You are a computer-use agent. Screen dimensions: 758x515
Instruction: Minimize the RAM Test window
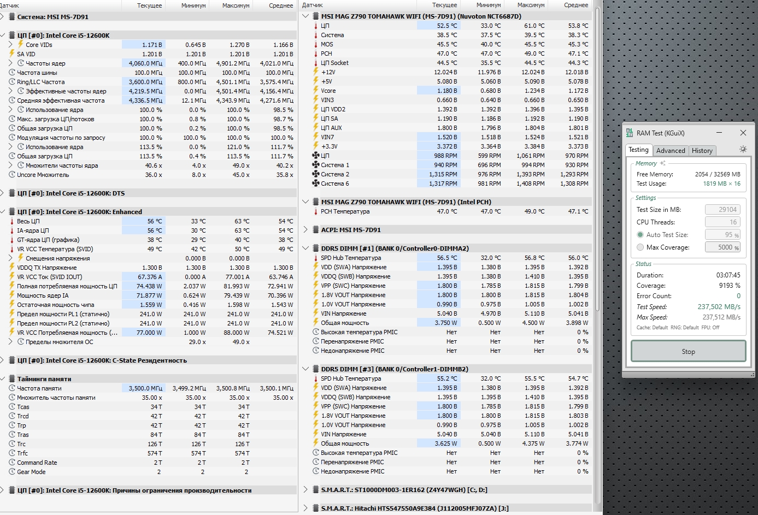click(x=718, y=133)
